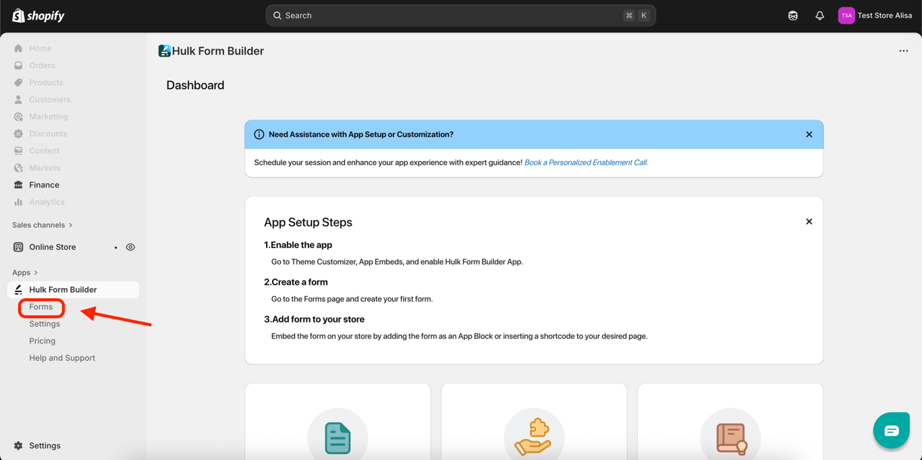Open Marketing page
Image resolution: width=922 pixels, height=460 pixels.
pyautogui.click(x=48, y=117)
